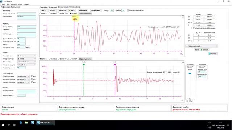This screenshot has width=232, height=130.
Task: Click the magenta marker on lower chart
Action: pyautogui.click(x=115, y=65)
